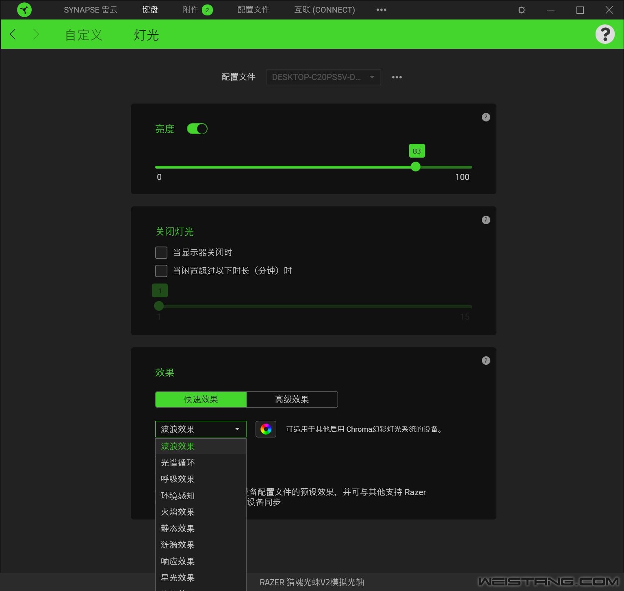The height and width of the screenshot is (591, 624).
Task: Open the 配置文件 profile dropdown
Action: pos(323,77)
